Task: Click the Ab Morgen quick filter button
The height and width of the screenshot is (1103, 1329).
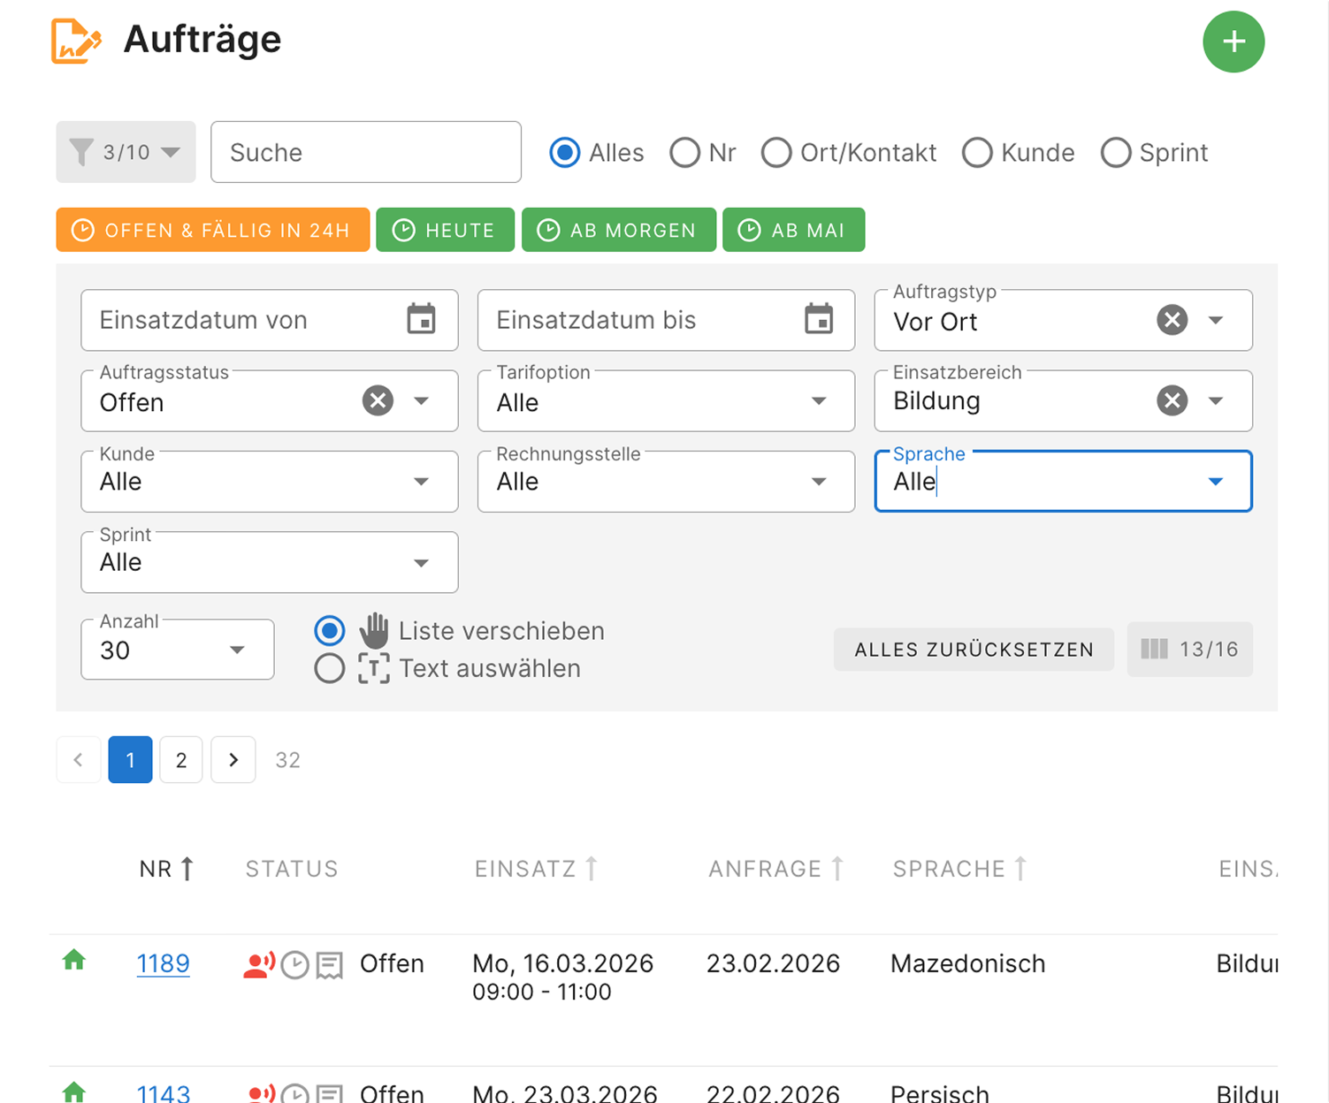Action: click(619, 230)
